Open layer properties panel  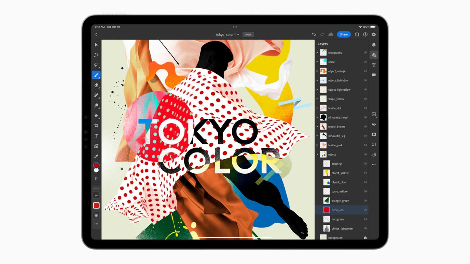pos(374,65)
